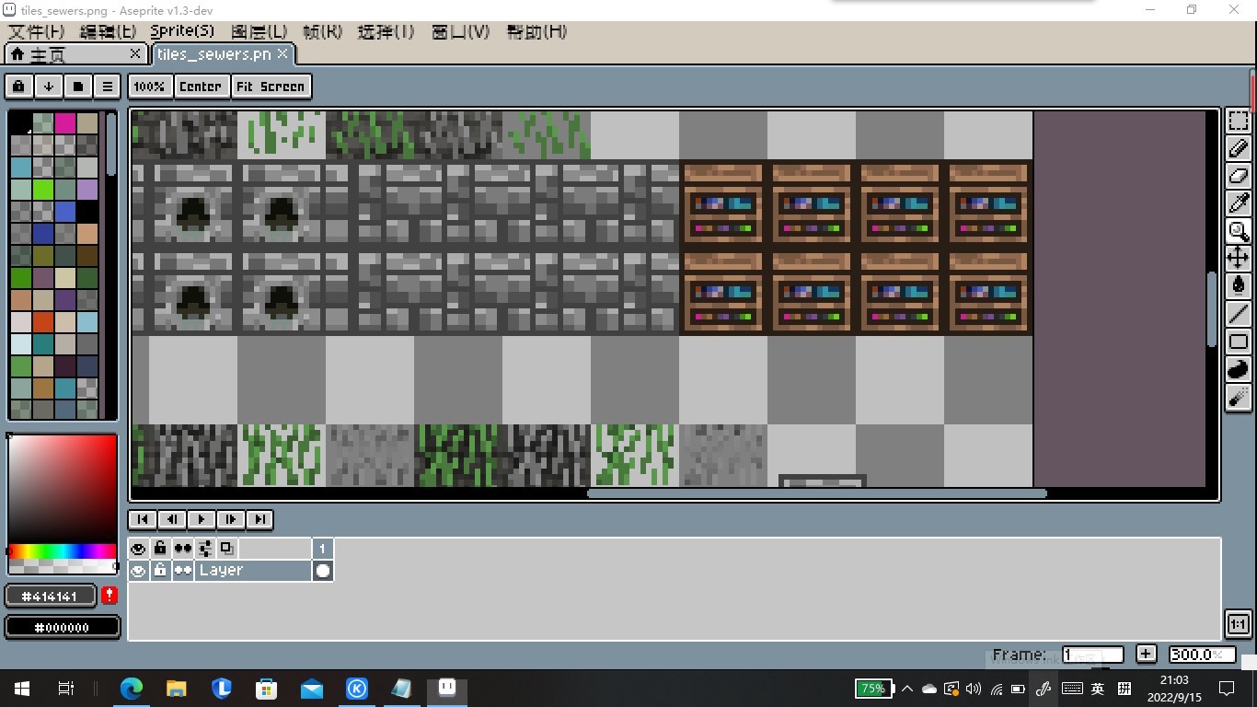Toggle the palette edit lock

18,87
